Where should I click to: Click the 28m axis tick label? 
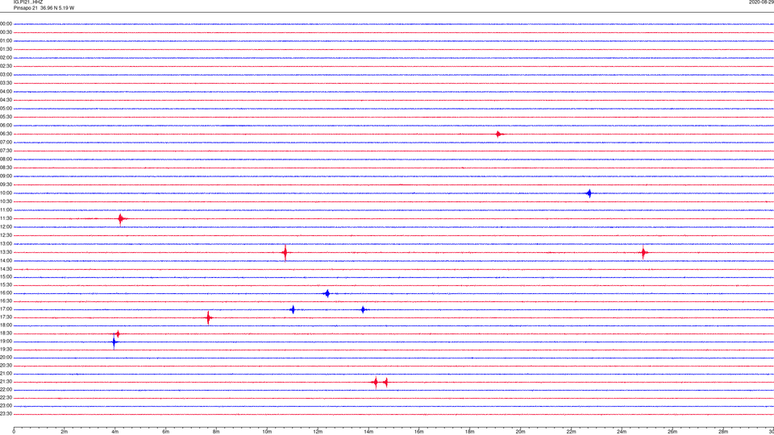point(723,432)
